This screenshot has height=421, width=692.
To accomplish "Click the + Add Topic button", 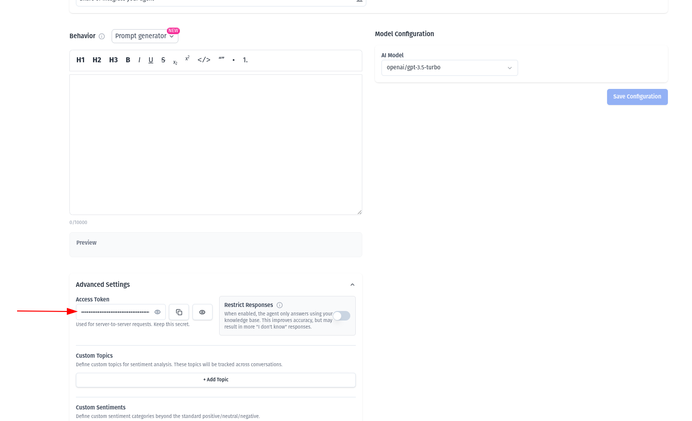I will (216, 380).
